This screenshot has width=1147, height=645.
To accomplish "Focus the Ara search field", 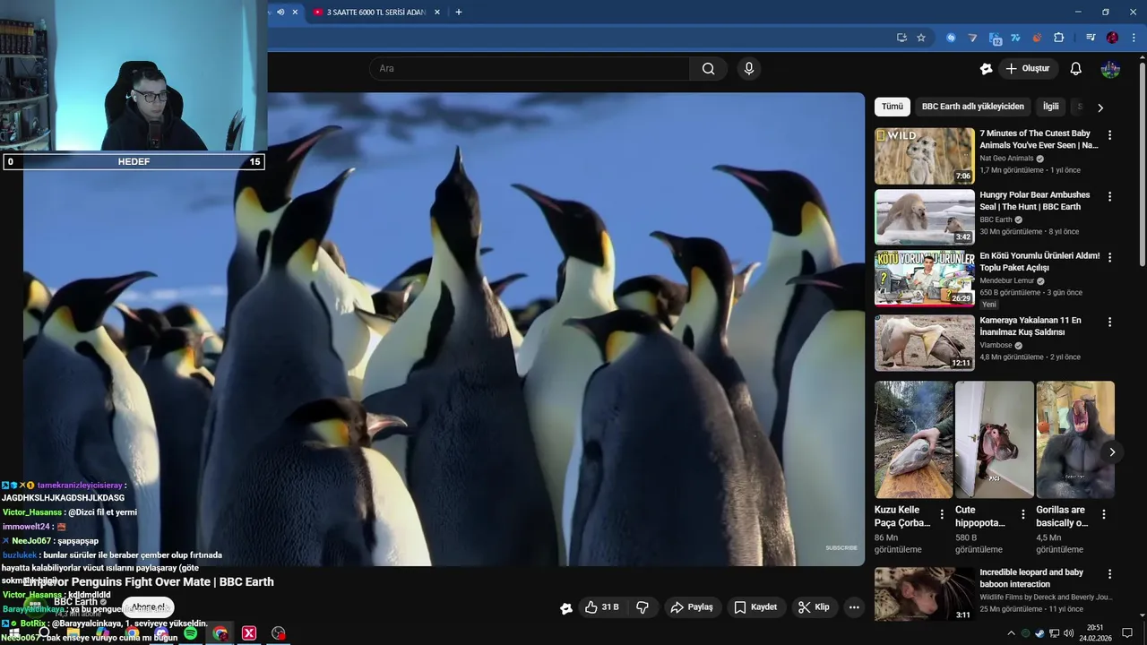I will click(530, 69).
